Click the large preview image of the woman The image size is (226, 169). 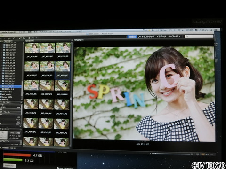pyautogui.click(x=144, y=94)
